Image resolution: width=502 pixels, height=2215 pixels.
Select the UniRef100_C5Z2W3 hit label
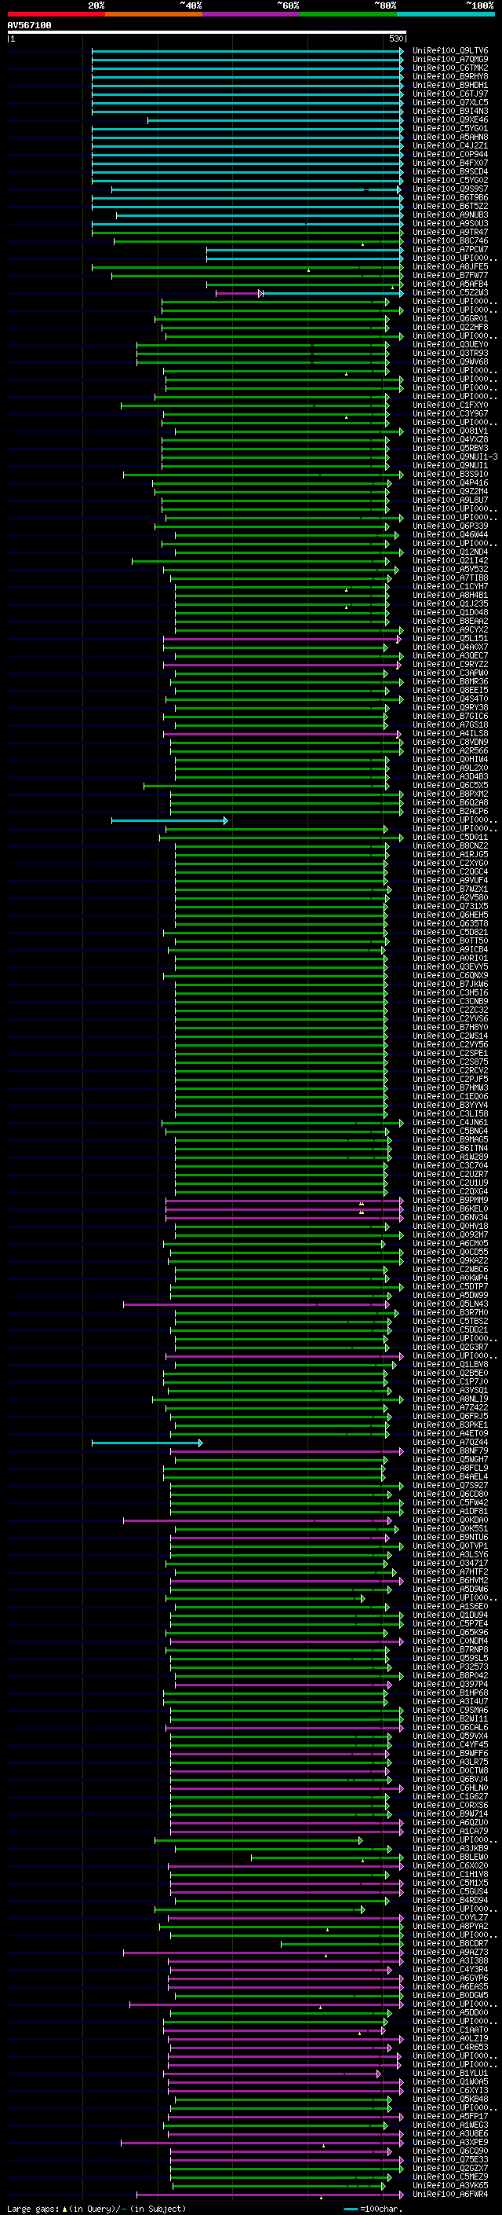450,292
